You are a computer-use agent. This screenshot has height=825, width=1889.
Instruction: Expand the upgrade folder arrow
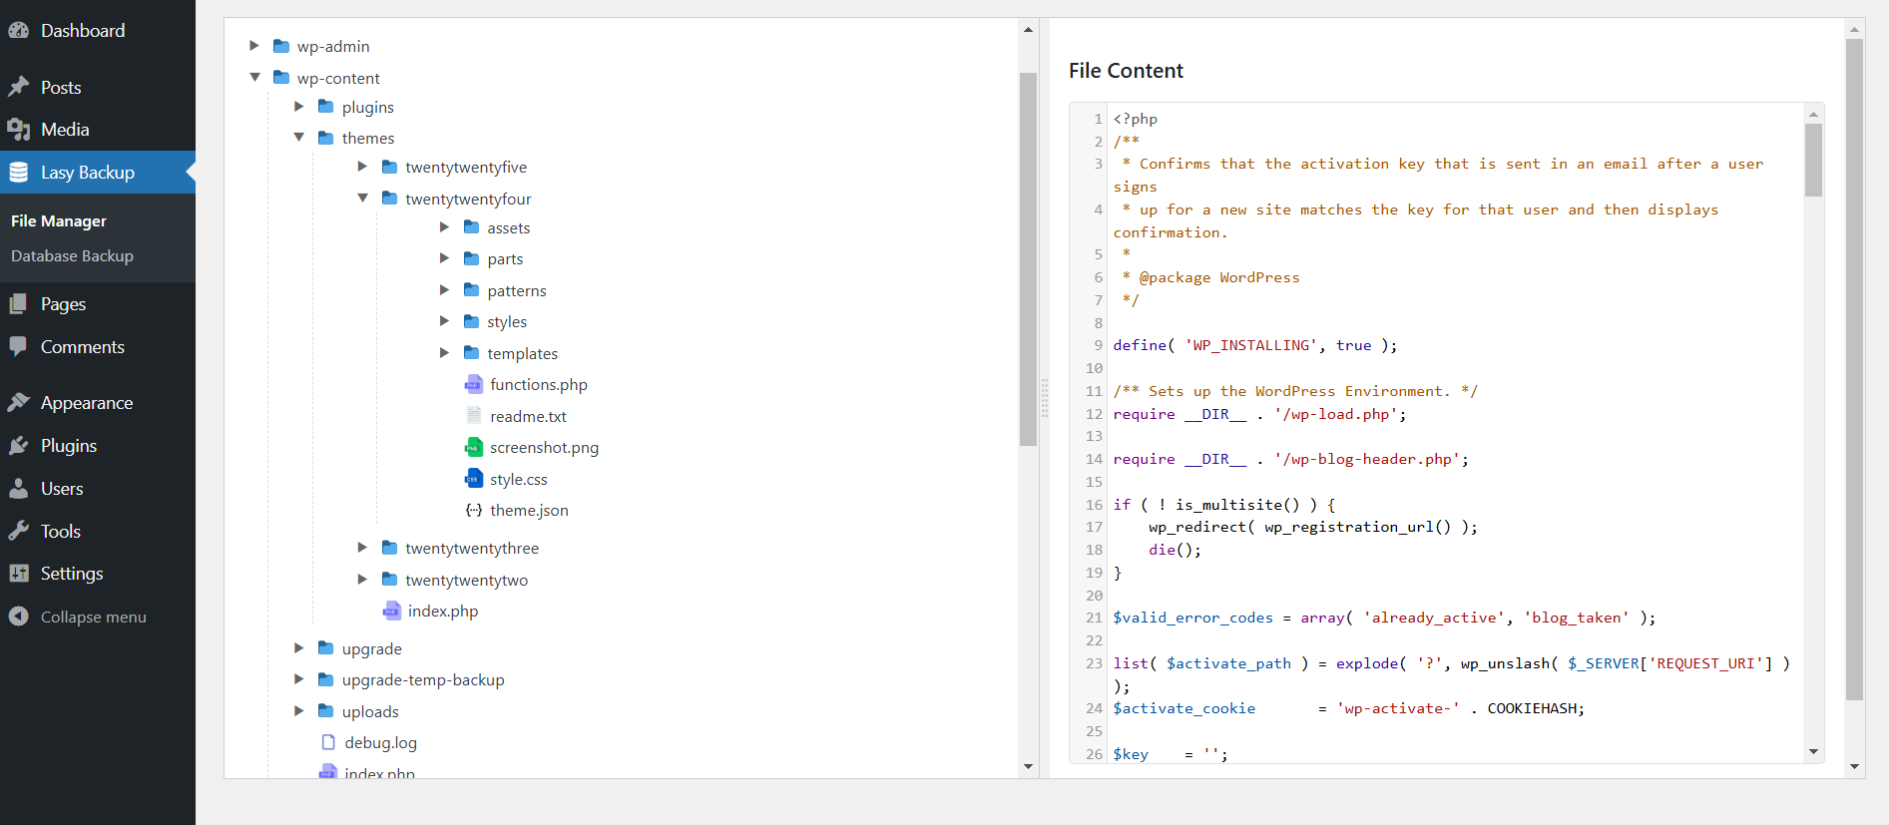tap(299, 648)
